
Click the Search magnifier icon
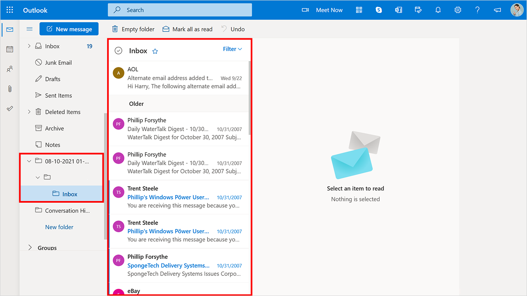point(118,10)
